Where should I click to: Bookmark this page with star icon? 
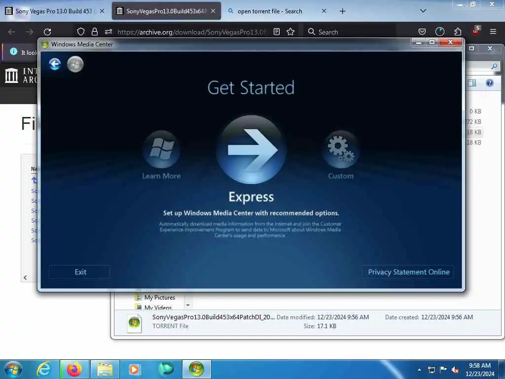coord(290,32)
